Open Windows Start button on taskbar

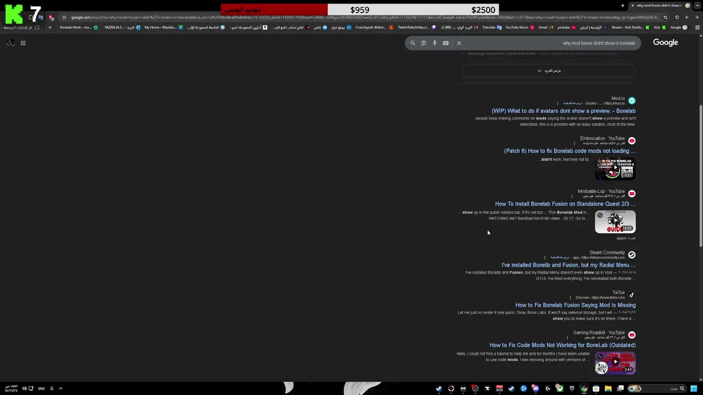tap(694, 388)
